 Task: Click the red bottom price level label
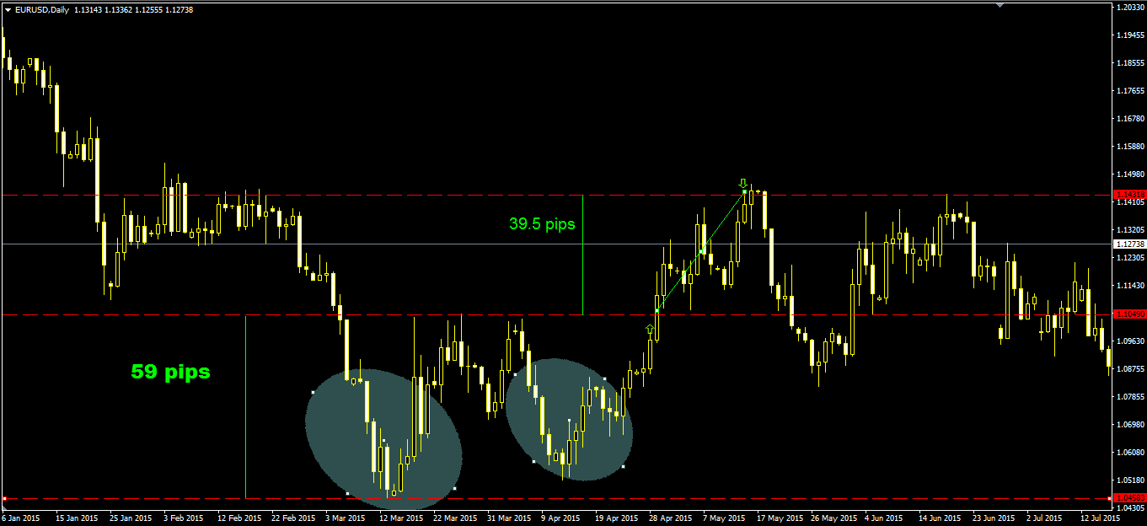(x=1129, y=497)
